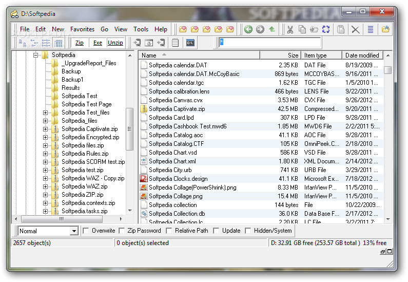This screenshot has width=408, height=282.
Task: Paste from the clipboard icon
Action: coord(341,29)
